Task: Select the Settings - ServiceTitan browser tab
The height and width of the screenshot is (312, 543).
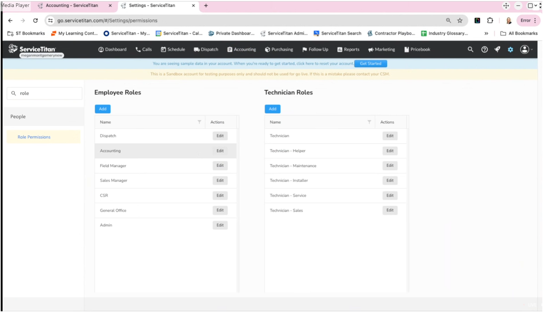Action: 158,5
